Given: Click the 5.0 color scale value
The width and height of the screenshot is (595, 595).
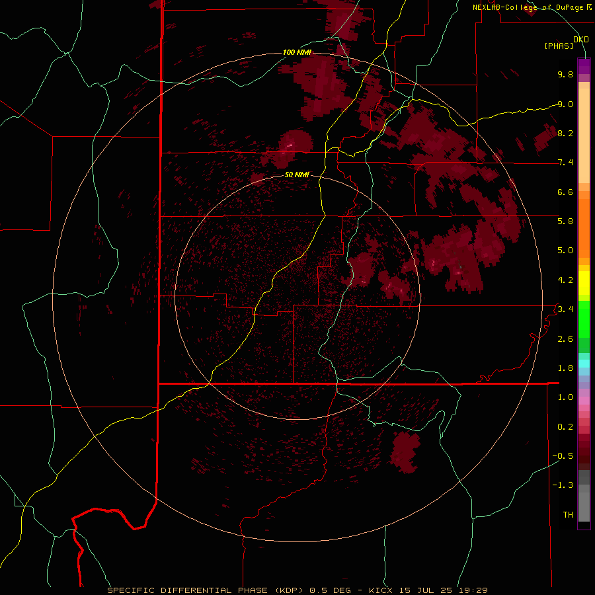Looking at the screenshot, I should point(565,251).
